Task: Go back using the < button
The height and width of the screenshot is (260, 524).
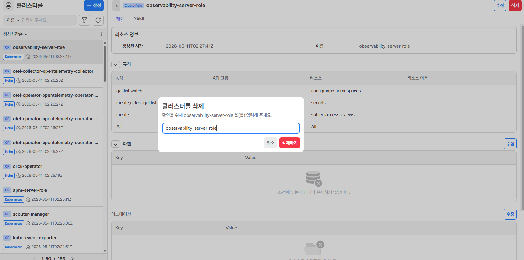Action: coord(116,6)
